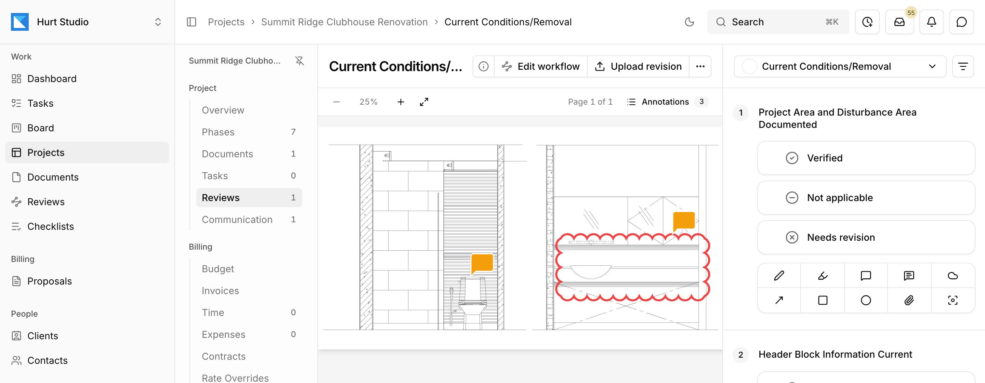Open Checklists in the sidebar

pyautogui.click(x=87, y=226)
